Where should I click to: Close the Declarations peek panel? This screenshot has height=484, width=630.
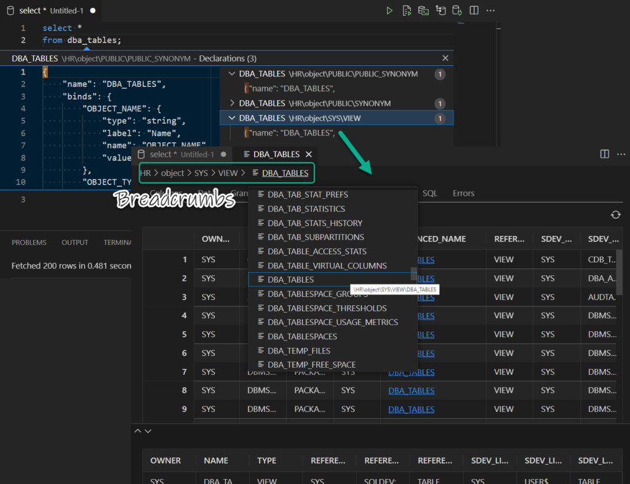445,58
